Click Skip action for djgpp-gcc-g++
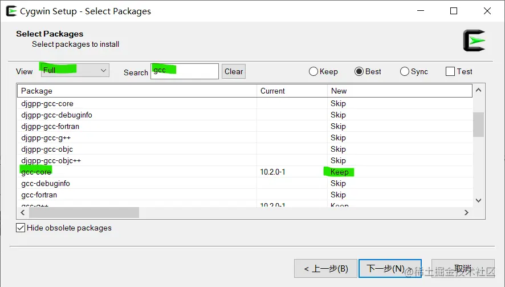Viewport: 505px width, 287px height. [338, 138]
